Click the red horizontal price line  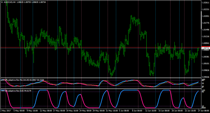pos(101,47)
